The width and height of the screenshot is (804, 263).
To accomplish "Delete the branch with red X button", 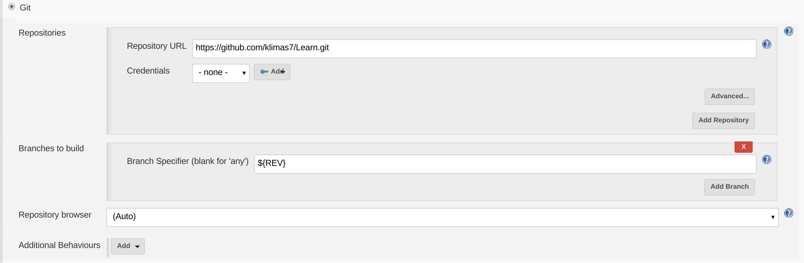I will point(743,147).
